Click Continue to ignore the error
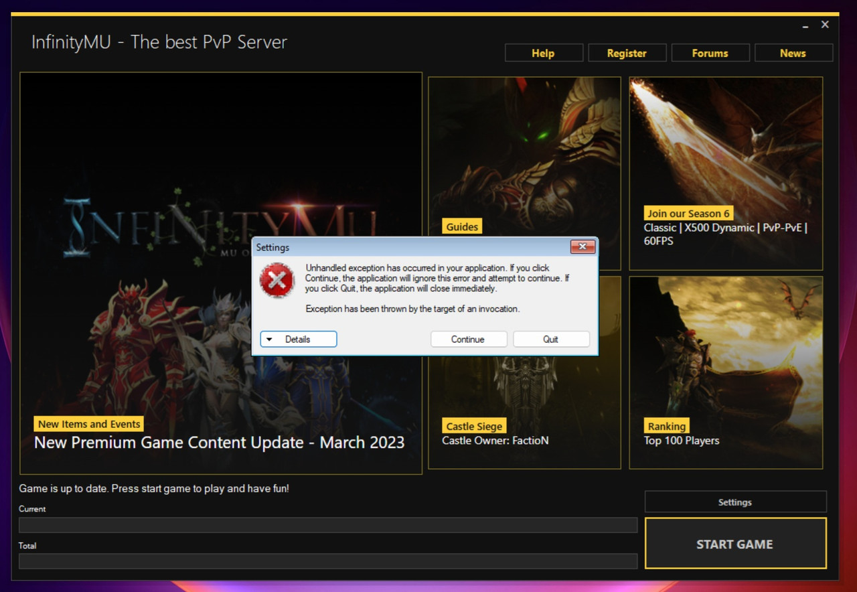This screenshot has height=592, width=857. pyautogui.click(x=468, y=340)
